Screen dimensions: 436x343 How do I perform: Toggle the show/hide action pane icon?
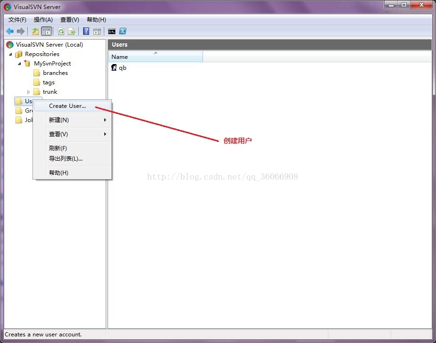coord(97,32)
